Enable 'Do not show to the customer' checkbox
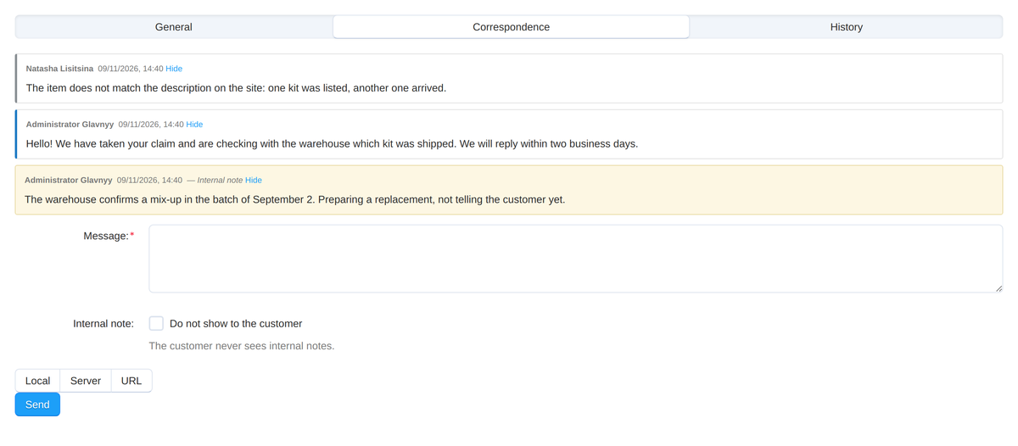1018x446 pixels. (156, 323)
